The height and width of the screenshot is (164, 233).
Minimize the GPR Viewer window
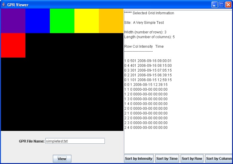pos(214,5)
